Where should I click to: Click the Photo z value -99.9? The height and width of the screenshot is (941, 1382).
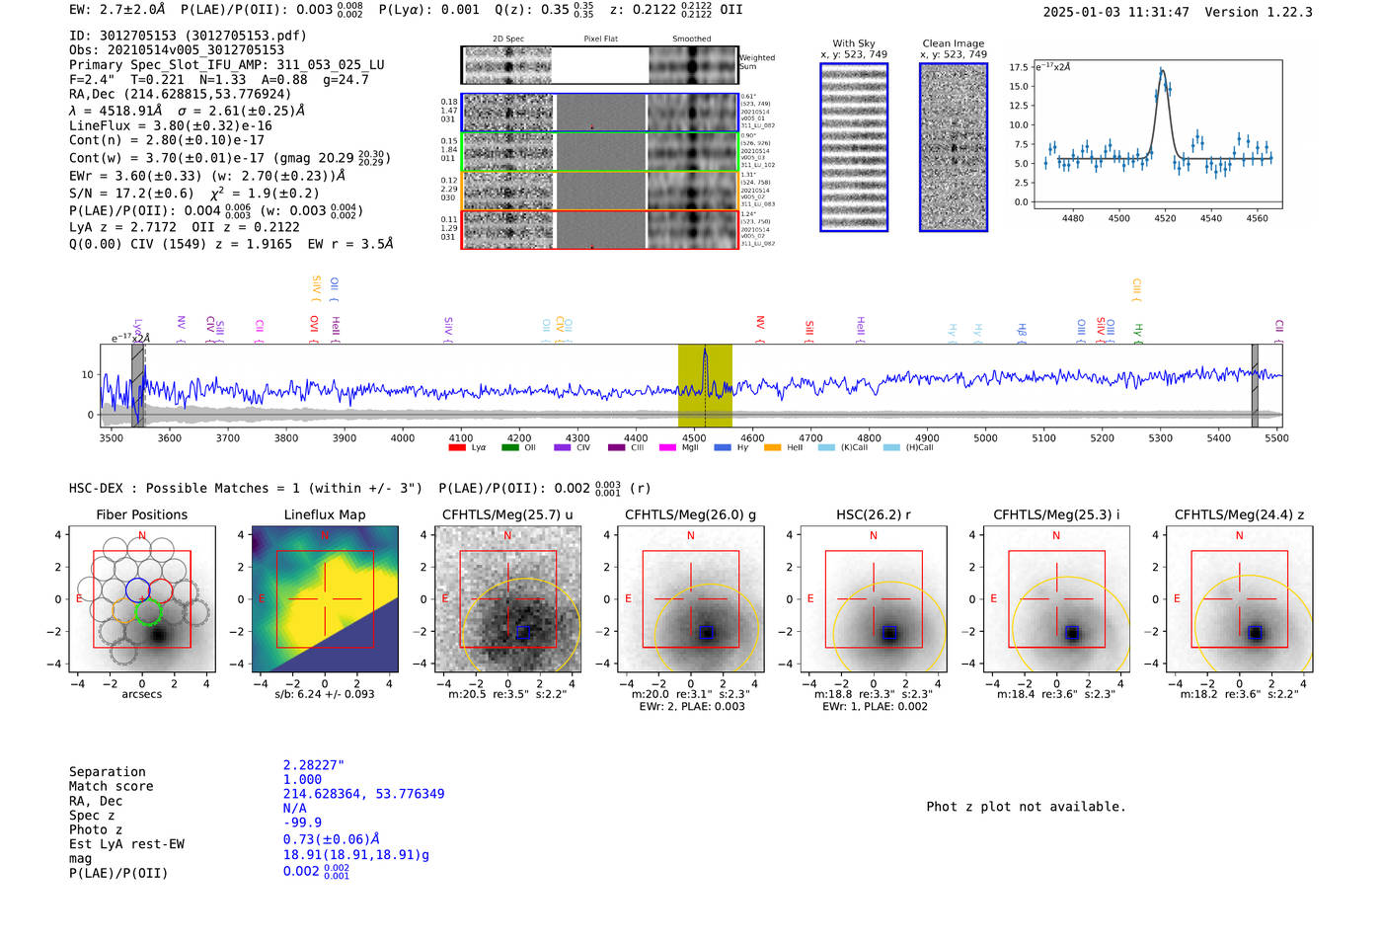click(302, 823)
